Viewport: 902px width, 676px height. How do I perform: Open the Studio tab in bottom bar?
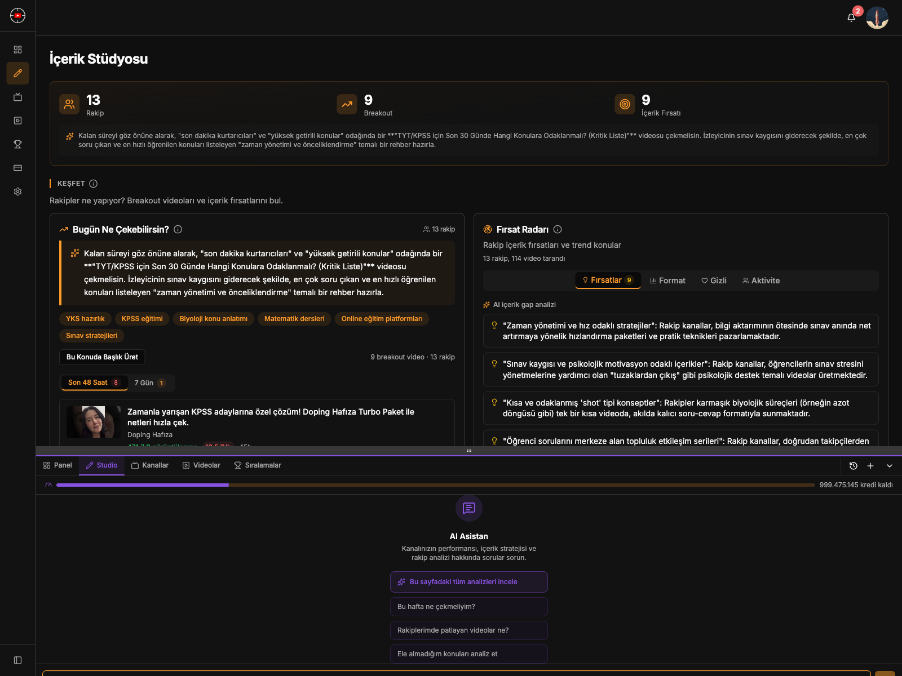tap(101, 465)
